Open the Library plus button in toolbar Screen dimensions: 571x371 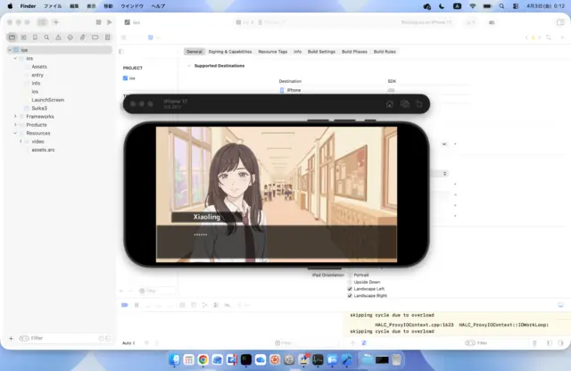click(x=56, y=22)
